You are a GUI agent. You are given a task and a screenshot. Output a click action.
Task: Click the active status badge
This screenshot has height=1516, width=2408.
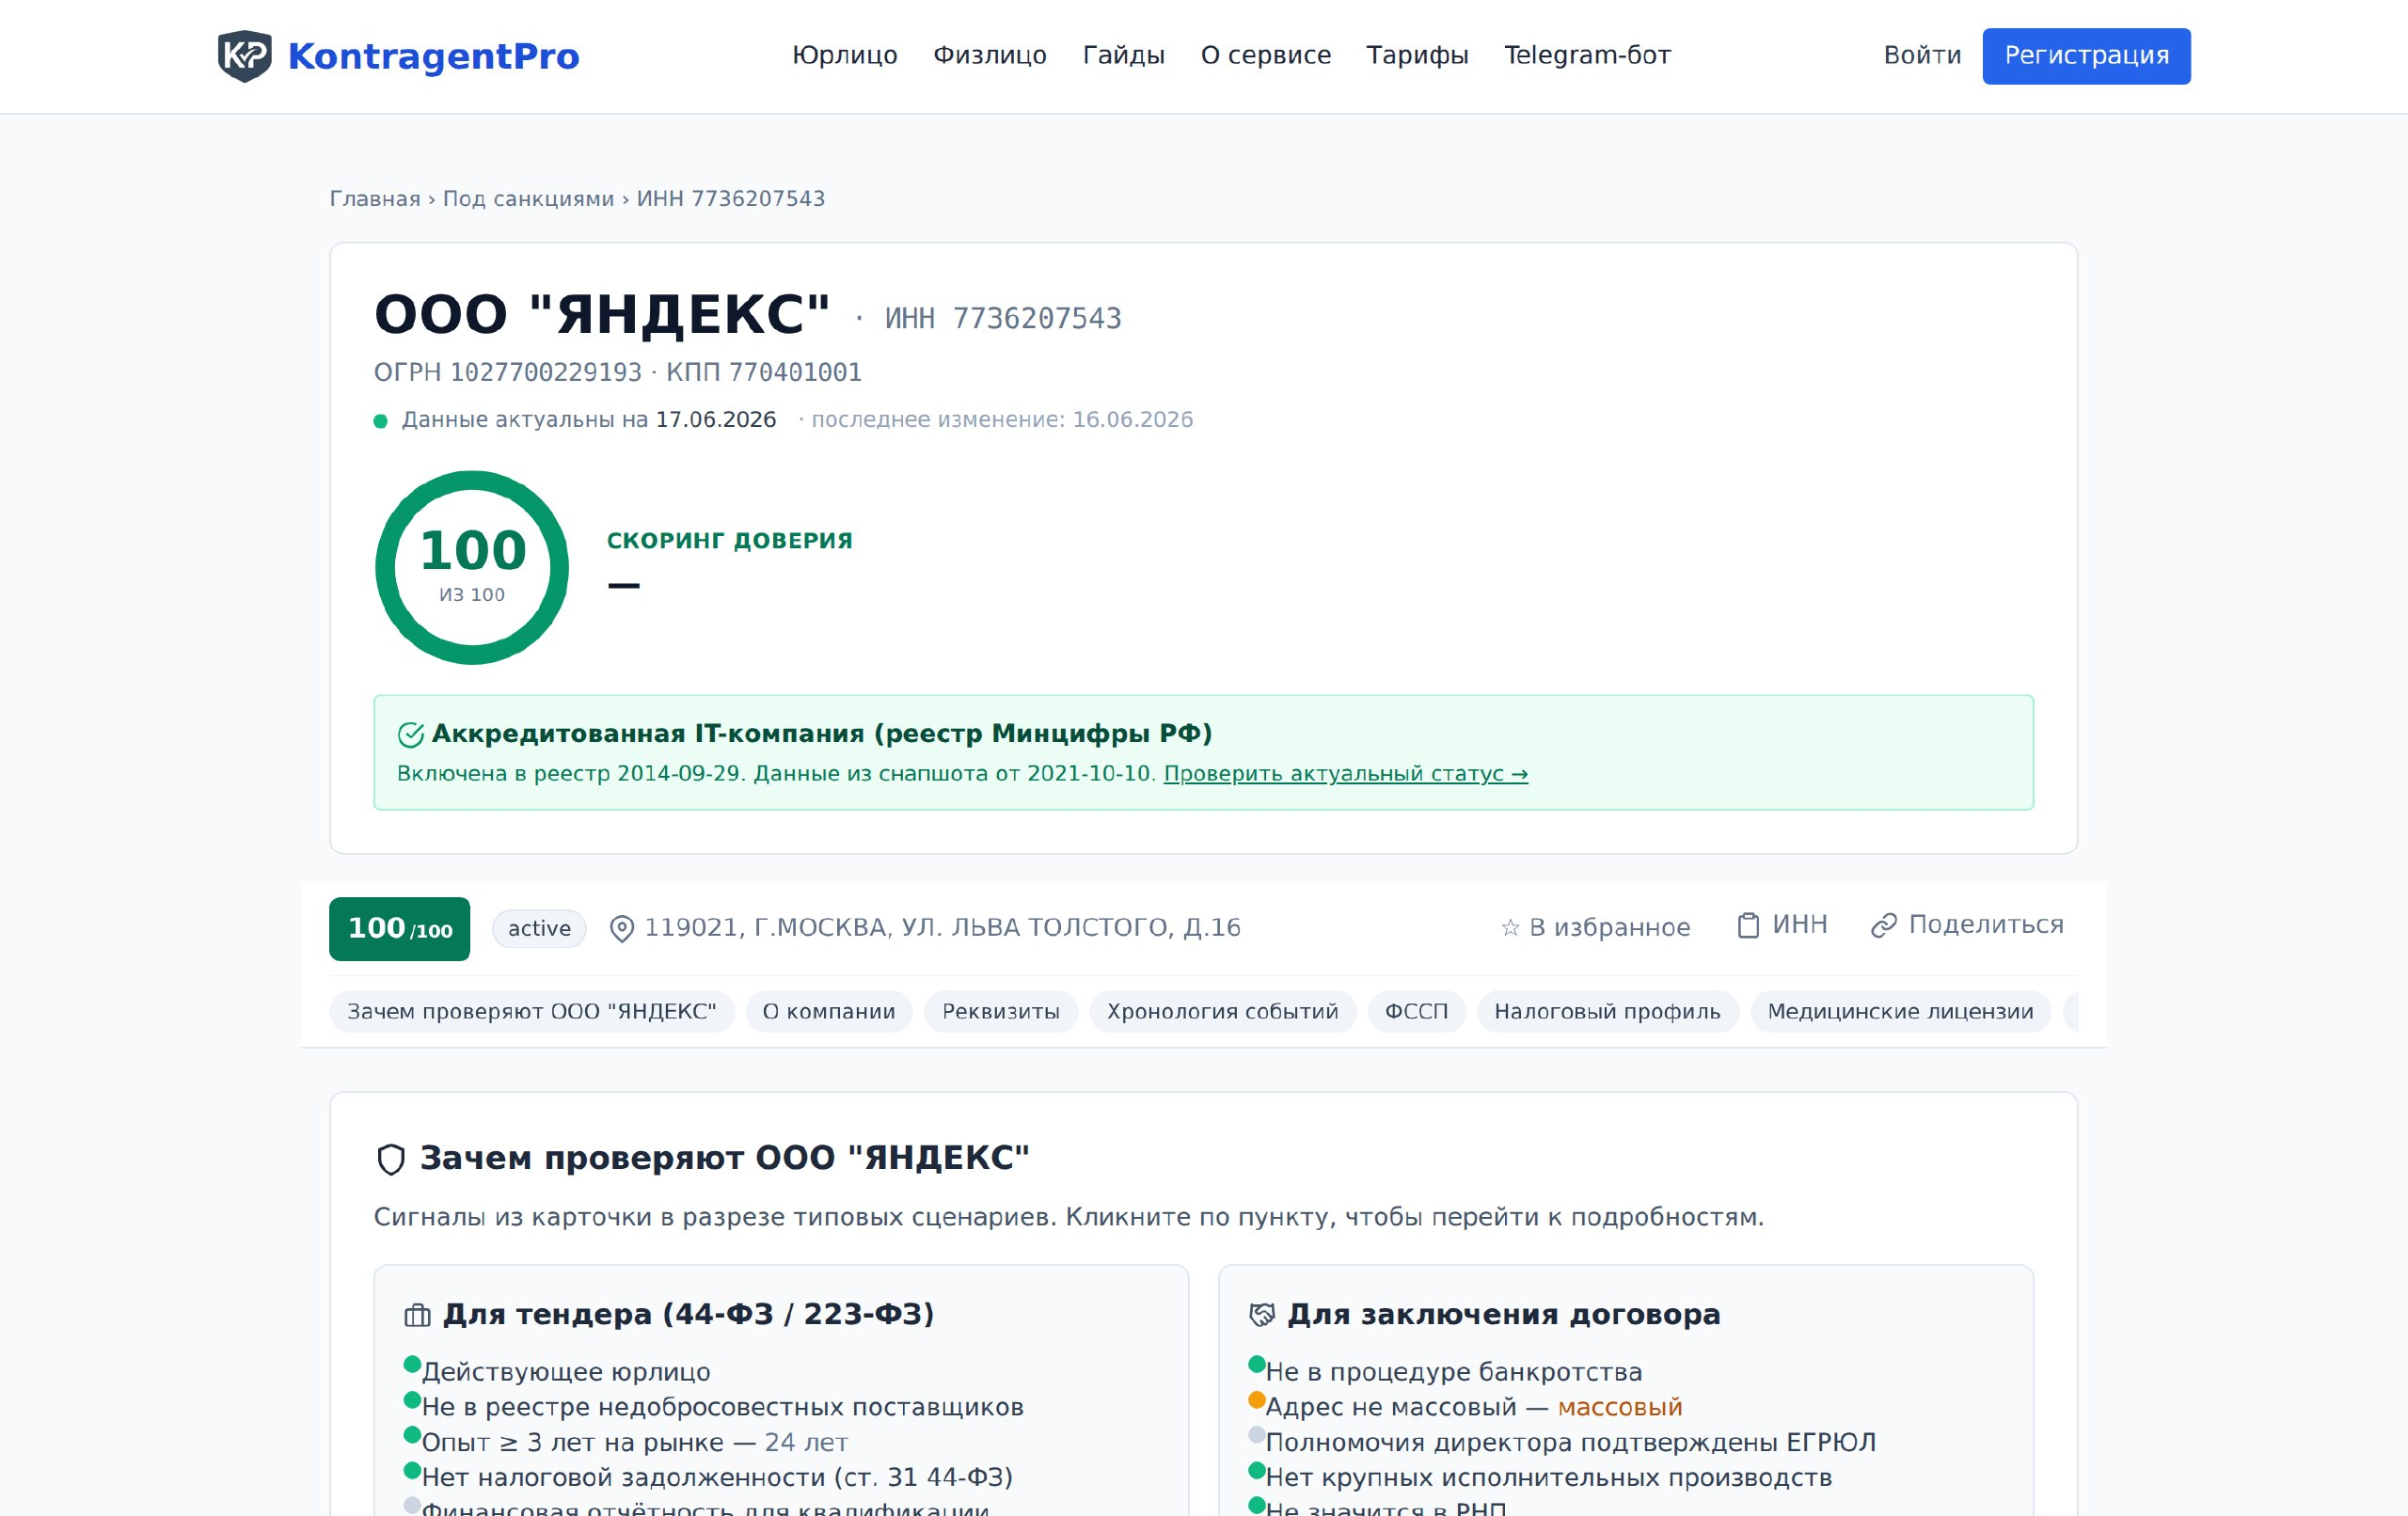pyautogui.click(x=539, y=929)
